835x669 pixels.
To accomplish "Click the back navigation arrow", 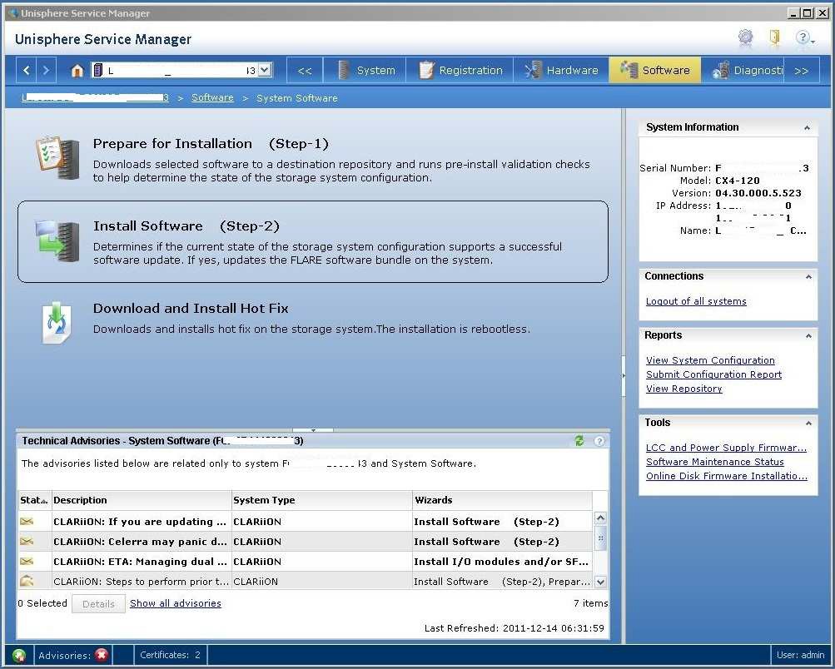I will coord(26,70).
